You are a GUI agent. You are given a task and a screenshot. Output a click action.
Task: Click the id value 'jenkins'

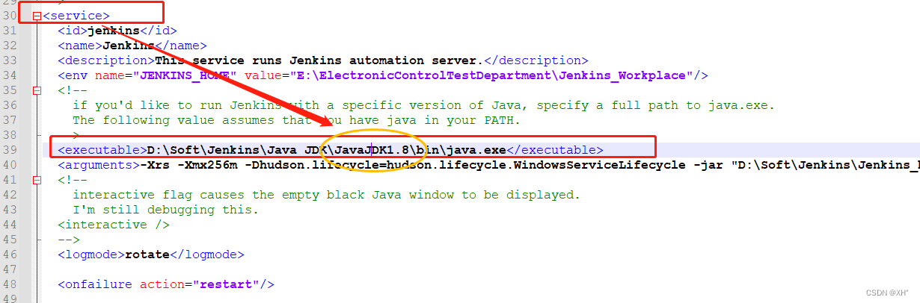(x=114, y=31)
